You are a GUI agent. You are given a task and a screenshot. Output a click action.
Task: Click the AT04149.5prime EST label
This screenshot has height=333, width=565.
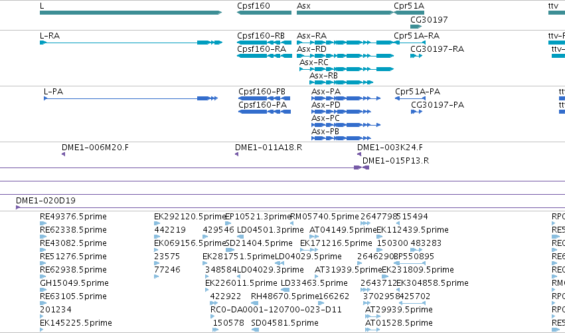(x=343, y=230)
